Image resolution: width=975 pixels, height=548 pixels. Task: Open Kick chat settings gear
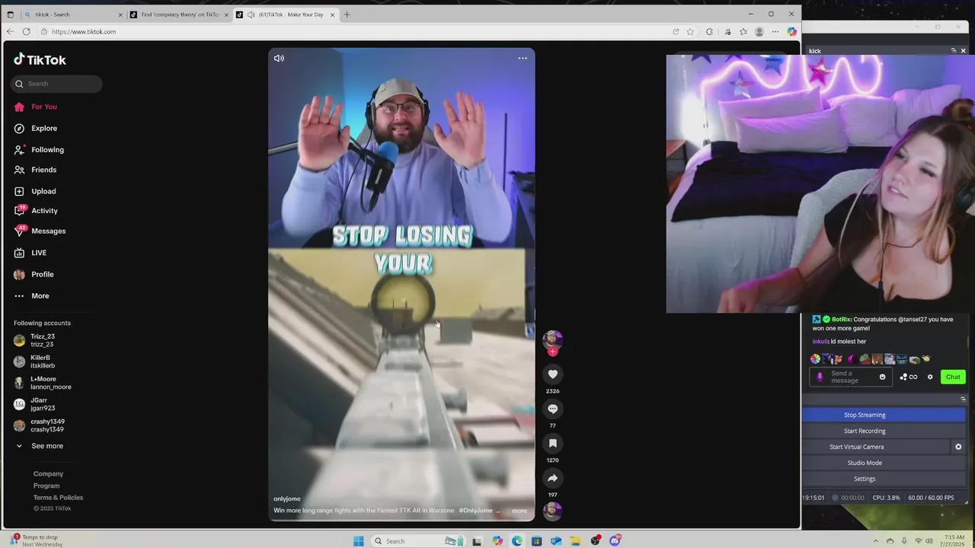tap(930, 377)
